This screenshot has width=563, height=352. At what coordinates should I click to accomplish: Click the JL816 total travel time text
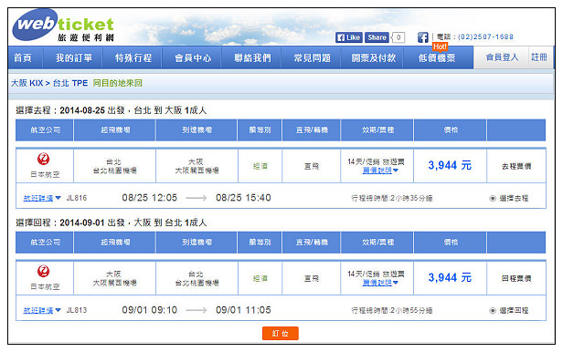(392, 199)
